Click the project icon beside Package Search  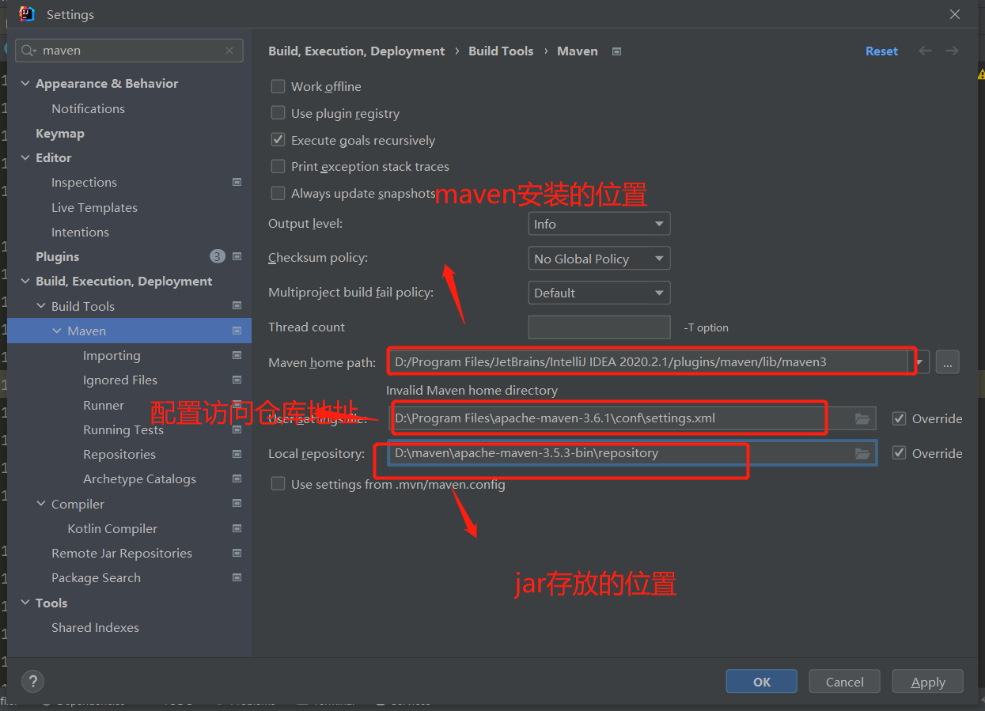click(x=237, y=577)
